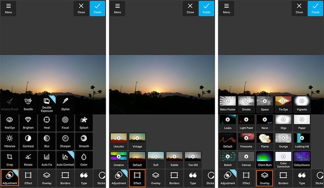Open Menu in the left screen

[9, 9]
